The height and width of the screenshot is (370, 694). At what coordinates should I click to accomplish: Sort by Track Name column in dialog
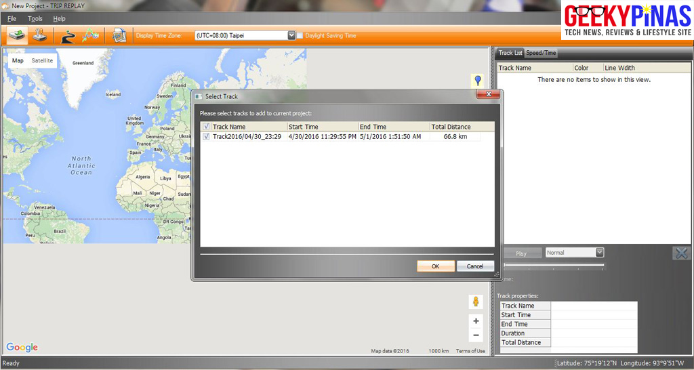[249, 127]
